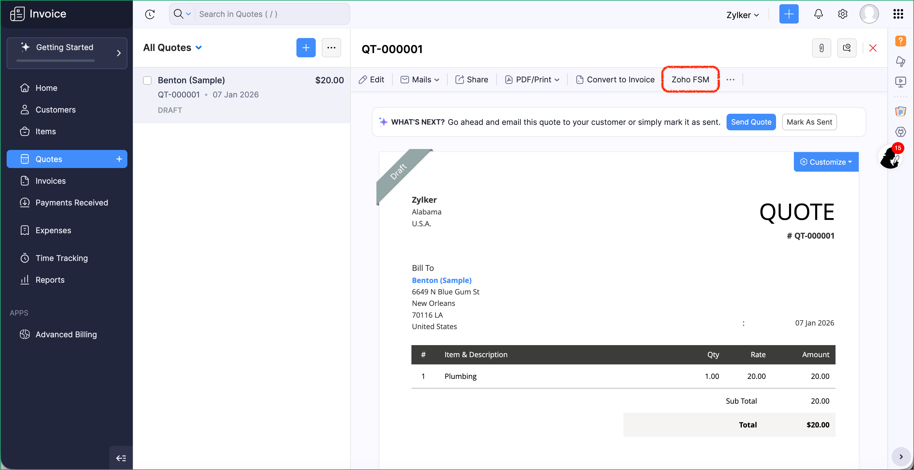
Task: Open the Benton (Sample) customer link
Action: click(x=441, y=280)
